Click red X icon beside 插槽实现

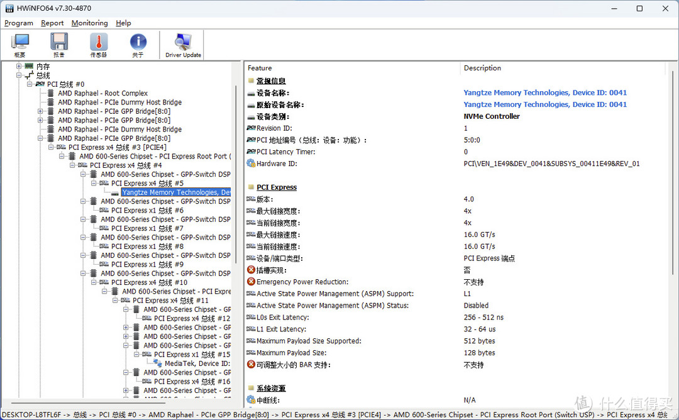pyautogui.click(x=251, y=270)
